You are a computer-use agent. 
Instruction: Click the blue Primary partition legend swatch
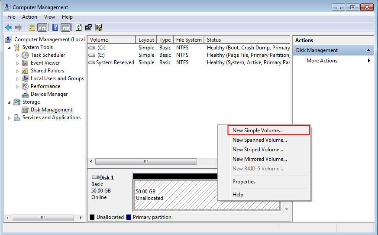pyautogui.click(x=129, y=217)
